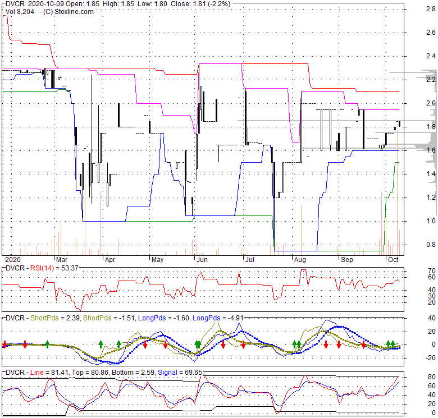The width and height of the screenshot is (438, 418).
Task: Open the '(C) Stoxline.com' credit text
Action: coord(69,12)
